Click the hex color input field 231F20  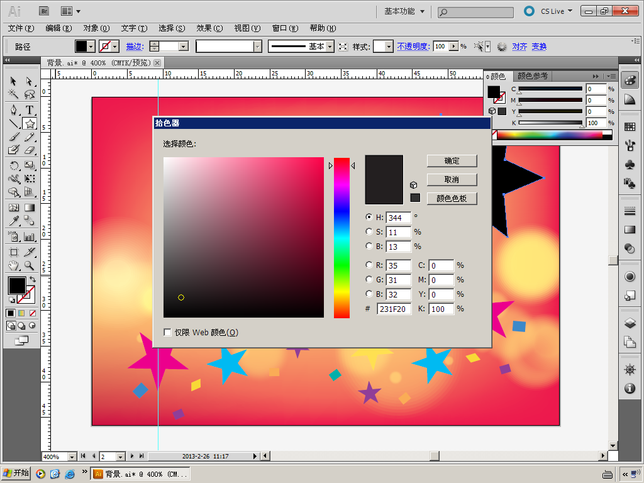coord(394,309)
